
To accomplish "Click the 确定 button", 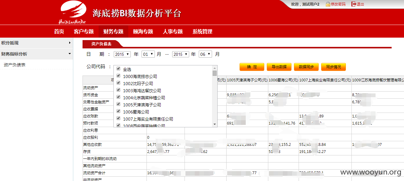I will tap(252, 67).
